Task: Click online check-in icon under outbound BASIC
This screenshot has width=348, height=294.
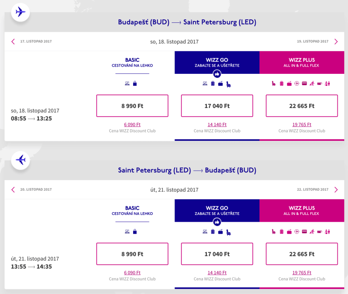Action: pyautogui.click(x=127, y=83)
